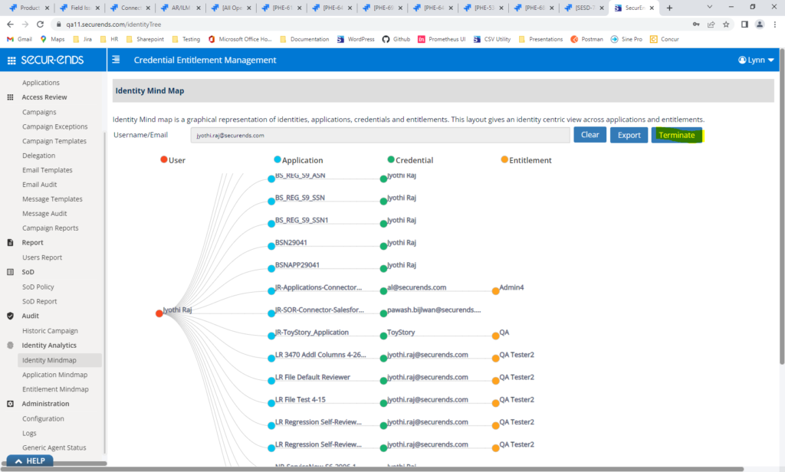
Task: Open Email Audit sidebar link
Action: [x=40, y=185]
